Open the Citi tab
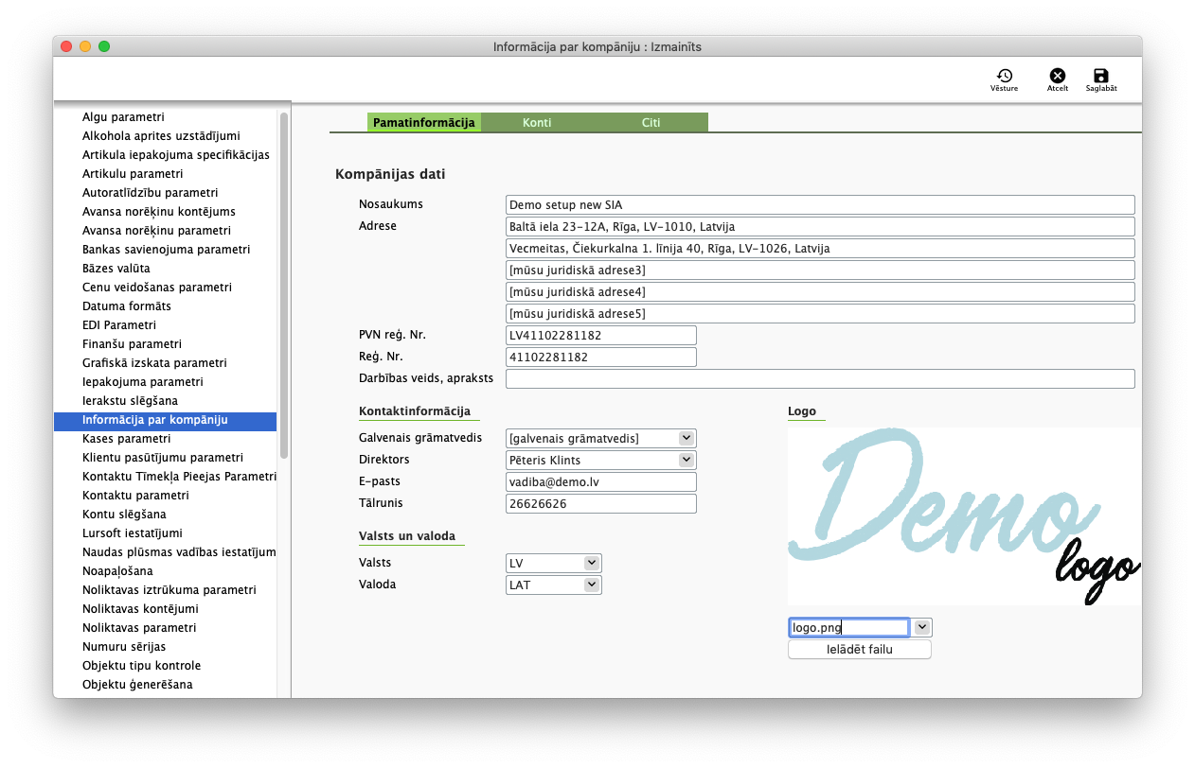This screenshot has width=1195, height=768. click(x=651, y=123)
